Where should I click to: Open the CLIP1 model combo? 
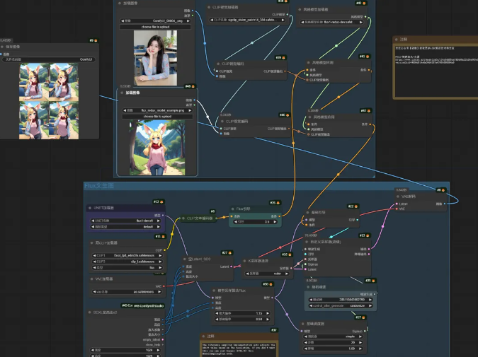[x=127, y=255]
